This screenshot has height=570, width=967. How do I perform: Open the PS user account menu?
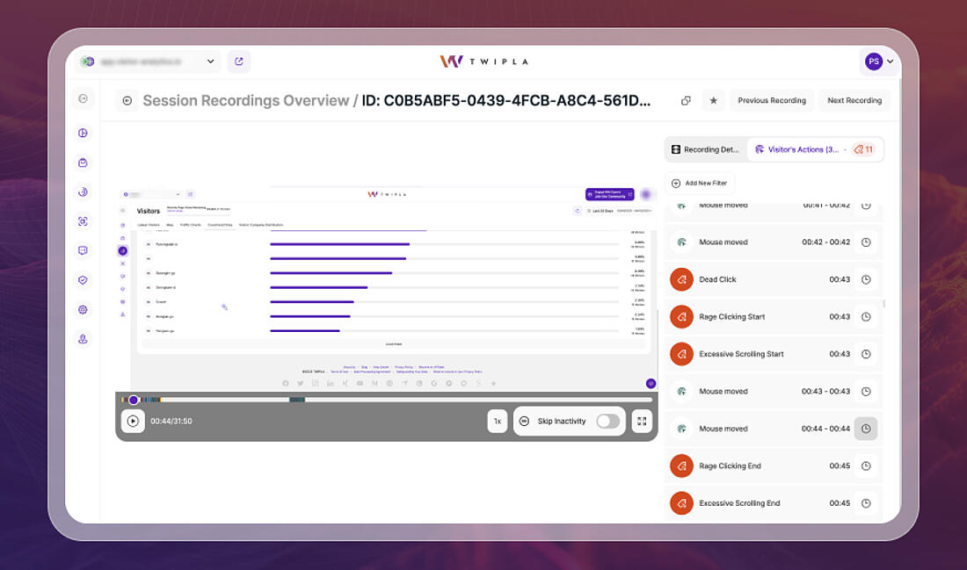click(879, 61)
